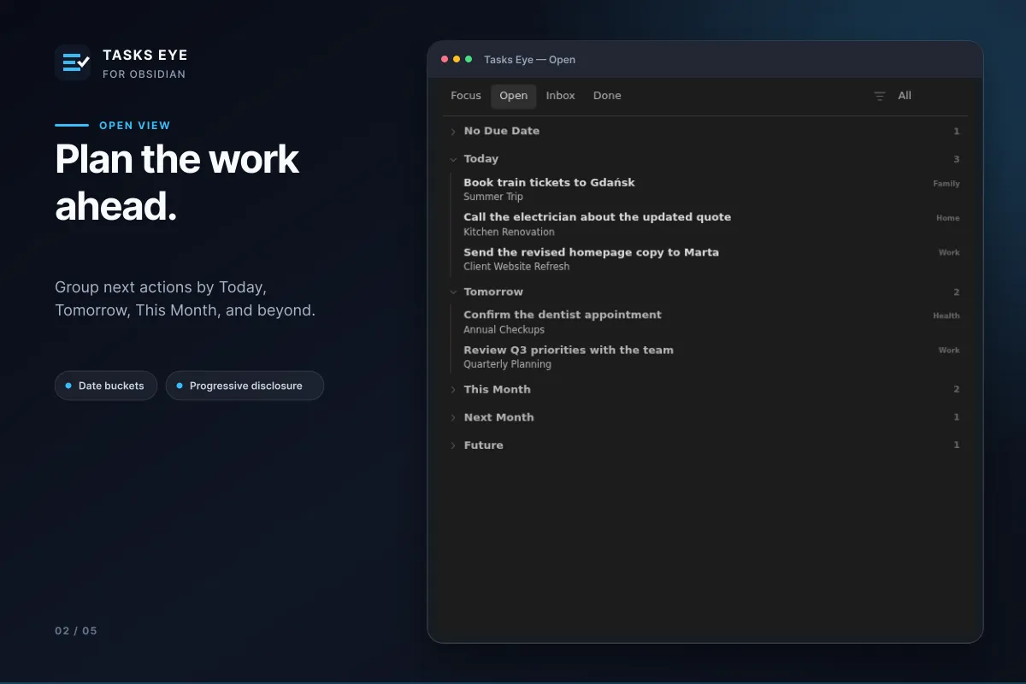This screenshot has width=1026, height=684.
Task: Click the Future group heading
Action: pyautogui.click(x=483, y=445)
